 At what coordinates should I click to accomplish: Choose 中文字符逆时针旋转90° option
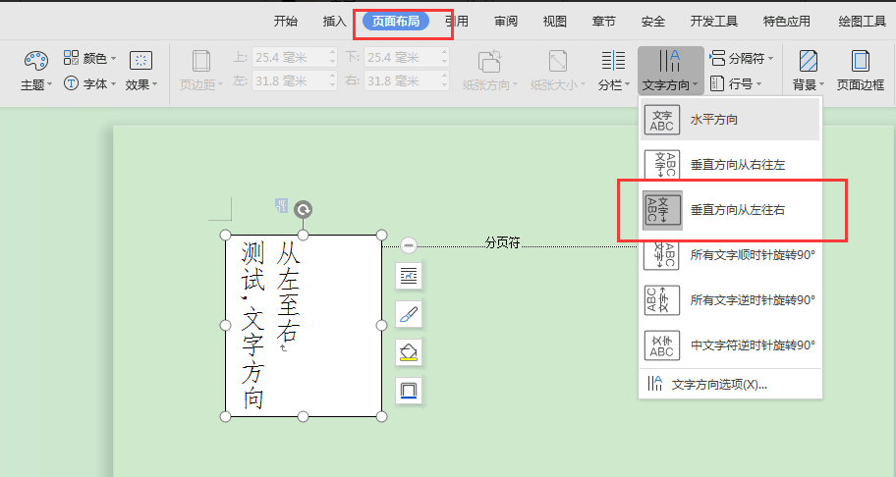tap(730, 345)
